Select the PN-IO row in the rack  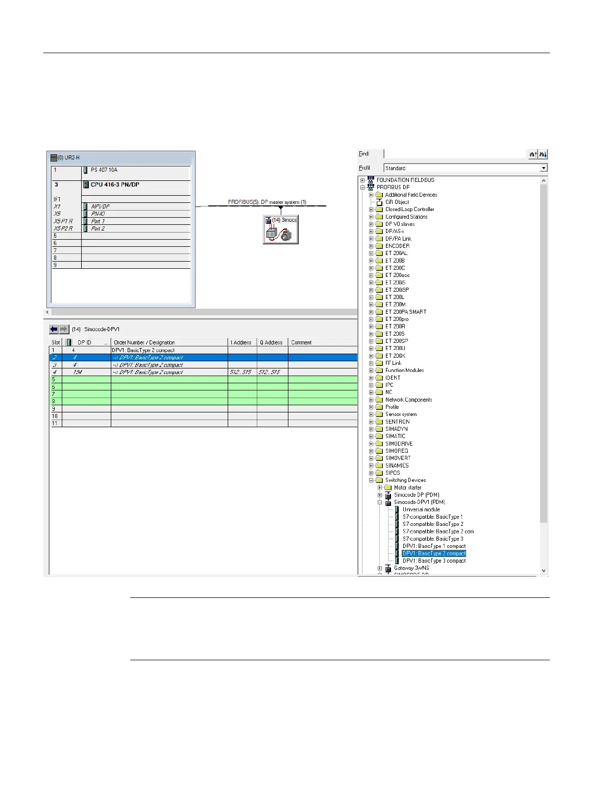pyautogui.click(x=121, y=214)
